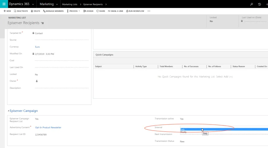Sort by Activity Type column header

(141, 66)
